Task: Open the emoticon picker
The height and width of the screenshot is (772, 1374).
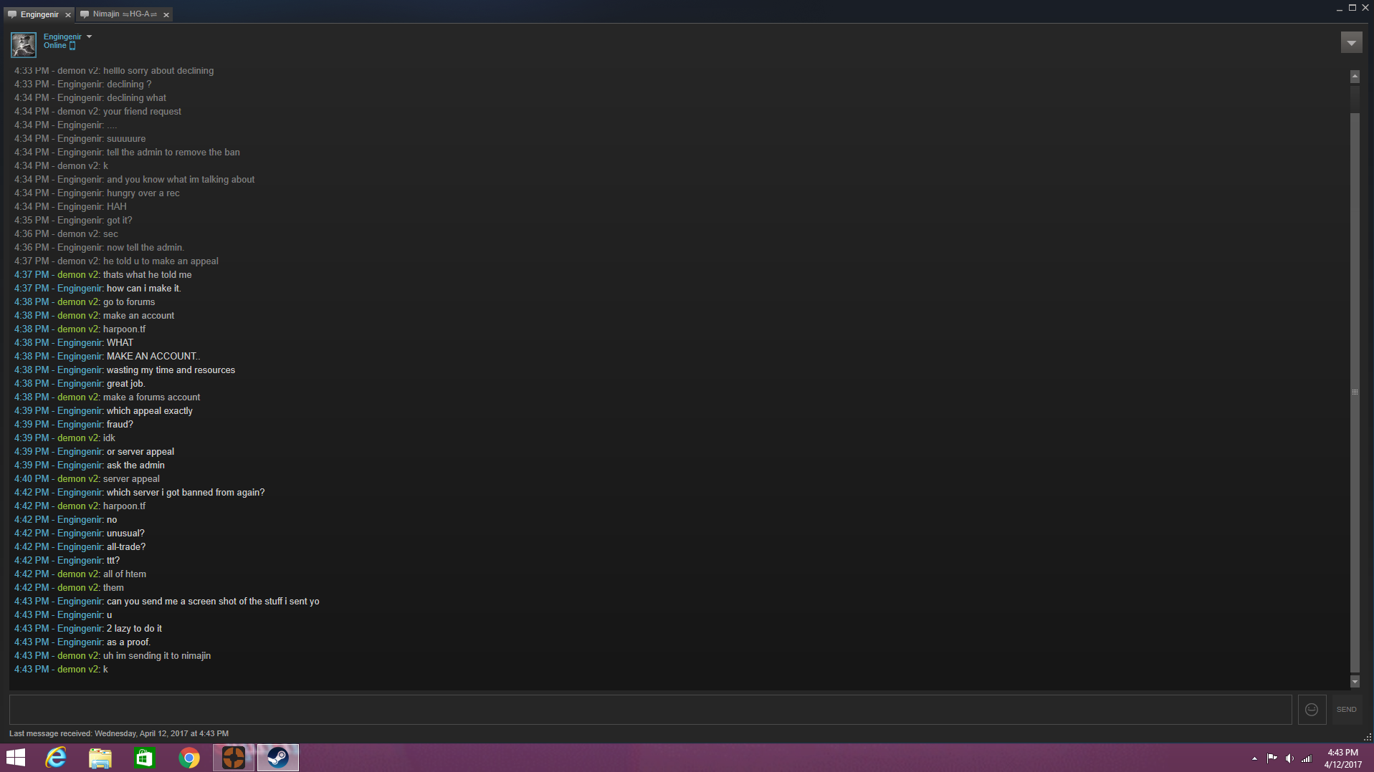Action: coord(1312,709)
